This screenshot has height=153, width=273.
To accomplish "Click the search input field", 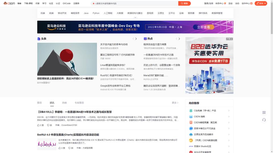I will (x=135, y=3).
